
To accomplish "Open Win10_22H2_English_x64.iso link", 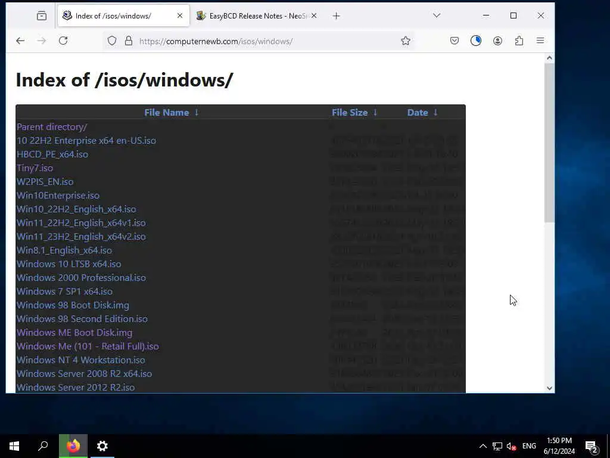I will point(76,209).
